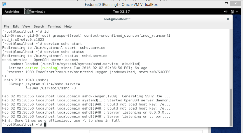The height and width of the screenshot is (133, 243).
Task: Click the terminal vertical scrollbar thumb
Action: click(x=231, y=107)
